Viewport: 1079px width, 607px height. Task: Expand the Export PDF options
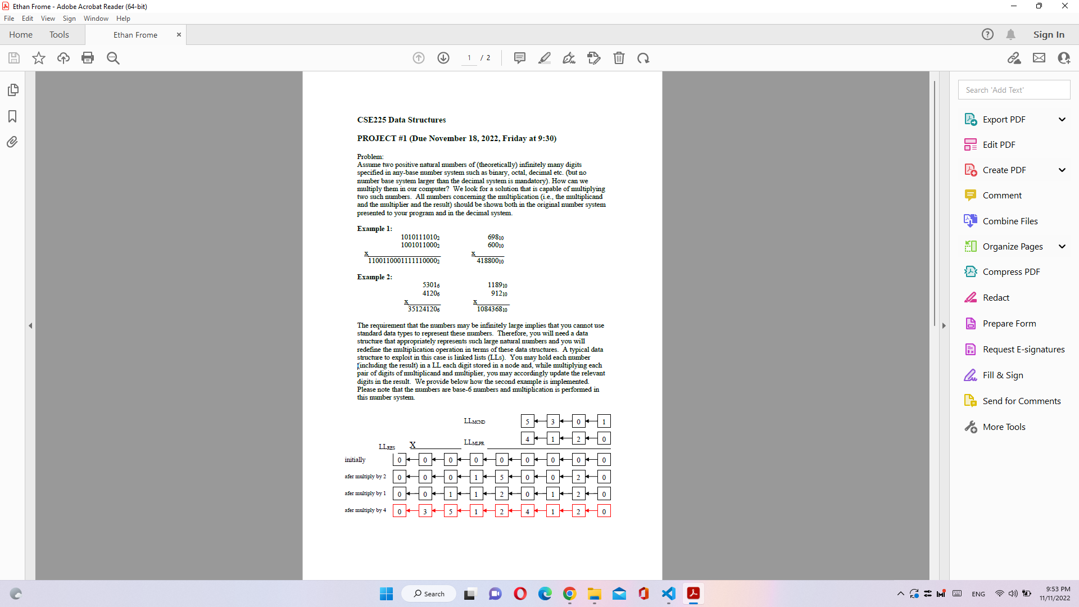pyautogui.click(x=1062, y=119)
